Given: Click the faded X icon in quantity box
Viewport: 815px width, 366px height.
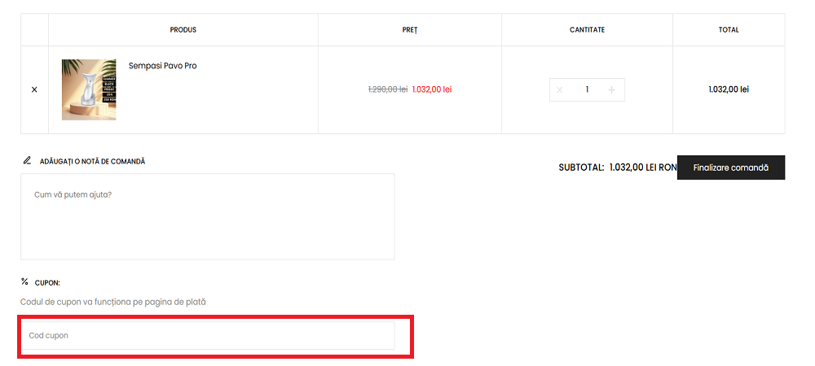Looking at the screenshot, I should pyautogui.click(x=559, y=89).
